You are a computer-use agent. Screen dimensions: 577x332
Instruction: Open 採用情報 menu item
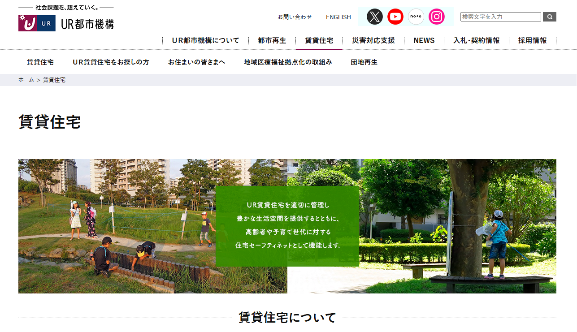[532, 40]
